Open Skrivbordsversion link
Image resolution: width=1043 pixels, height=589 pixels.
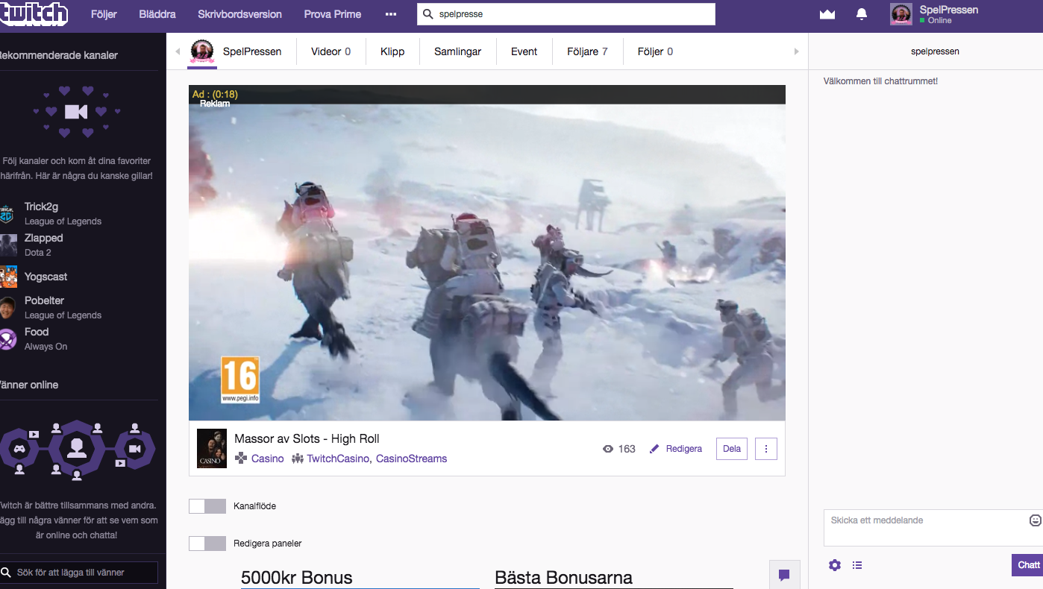[240, 14]
